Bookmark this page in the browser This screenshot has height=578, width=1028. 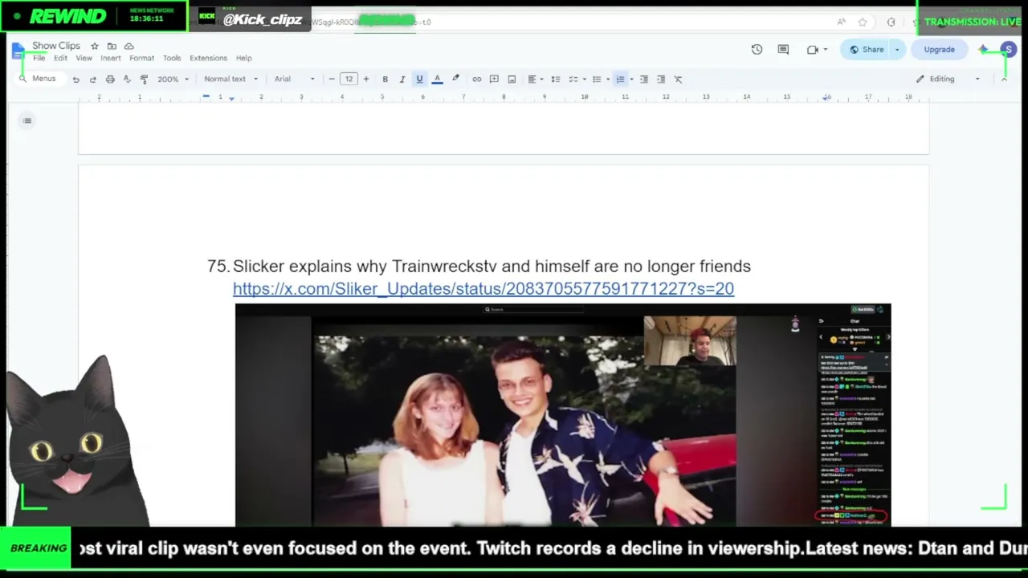pos(863,22)
